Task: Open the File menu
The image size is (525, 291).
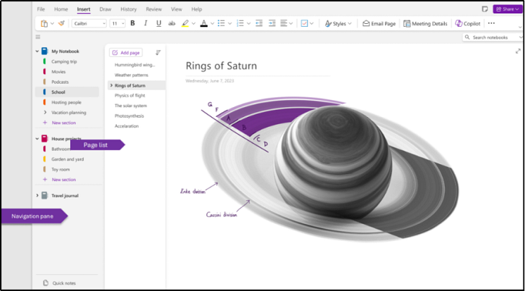Action: [41, 9]
